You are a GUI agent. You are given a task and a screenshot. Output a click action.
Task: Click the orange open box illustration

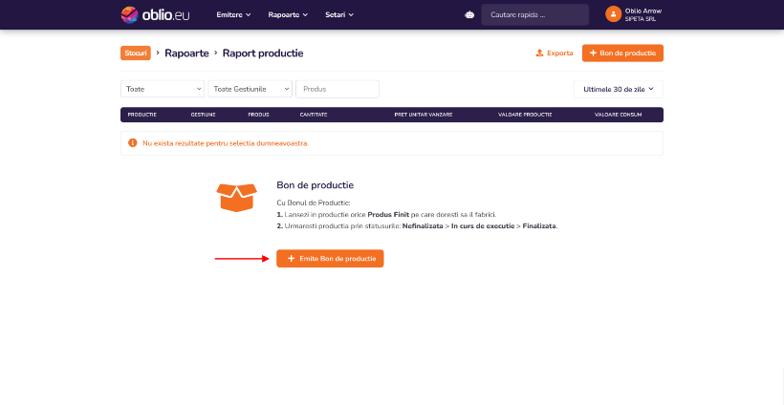coord(236,198)
